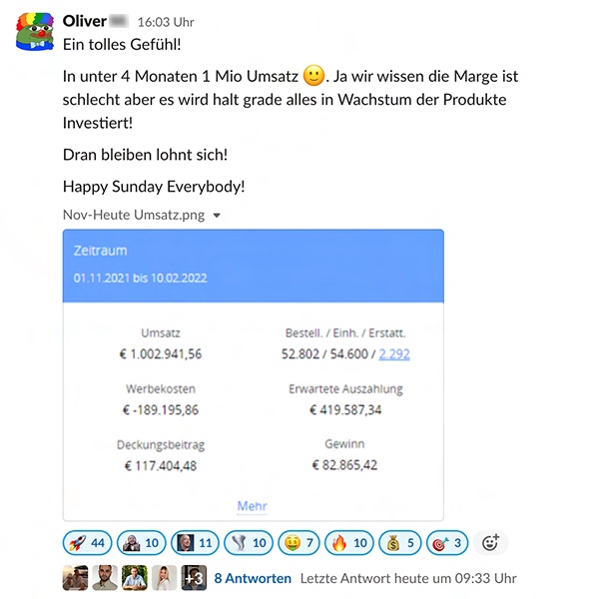Toggle the custom person reaction with 11
This screenshot has height=599, width=599.
195,543
